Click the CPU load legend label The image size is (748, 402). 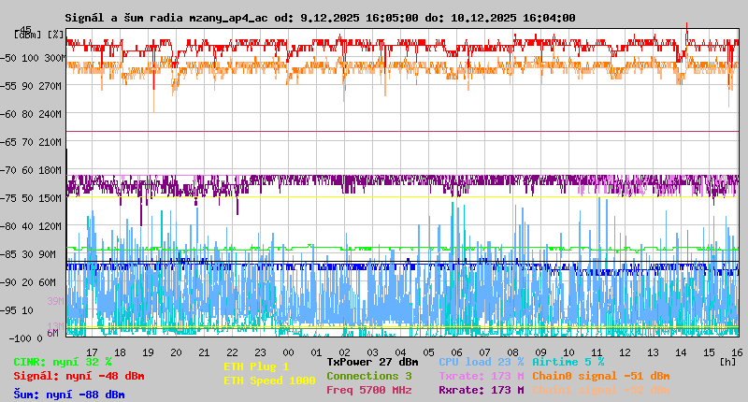tap(481, 361)
